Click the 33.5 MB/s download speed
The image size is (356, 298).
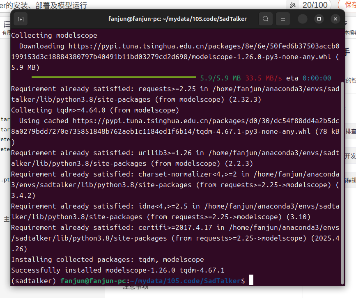click(x=263, y=78)
